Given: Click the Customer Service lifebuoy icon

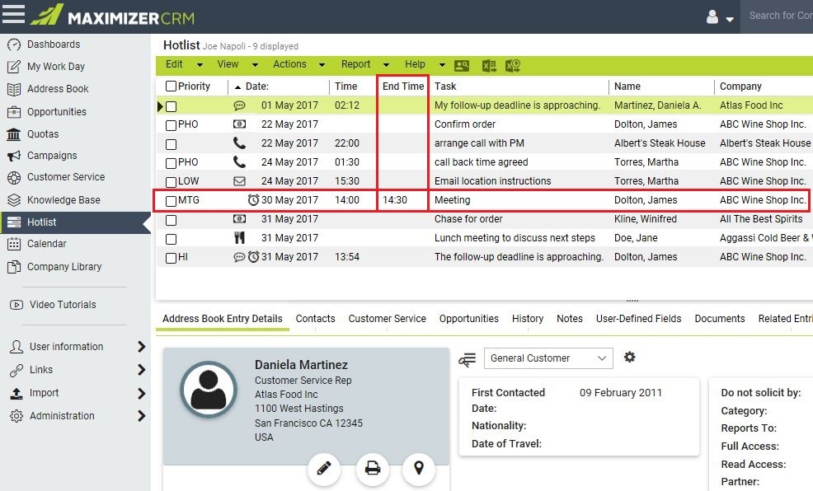Looking at the screenshot, I should (x=14, y=177).
